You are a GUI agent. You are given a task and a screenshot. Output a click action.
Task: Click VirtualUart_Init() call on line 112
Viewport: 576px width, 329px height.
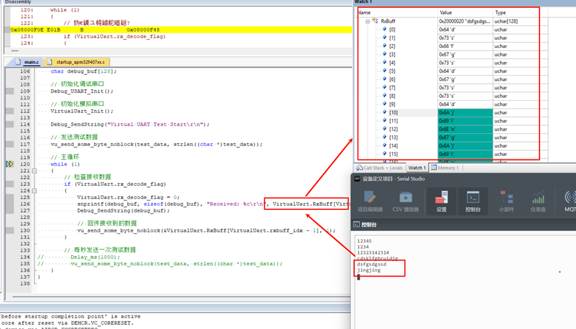[x=82, y=111]
